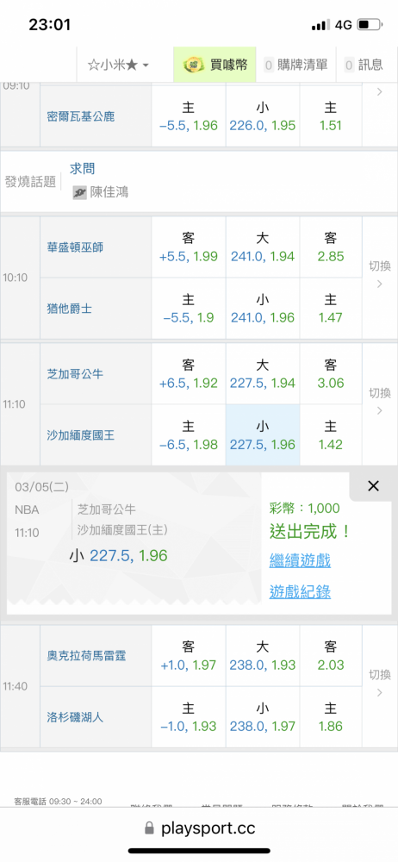Pick 主 1.47 moneyline for Jazz

click(331, 309)
